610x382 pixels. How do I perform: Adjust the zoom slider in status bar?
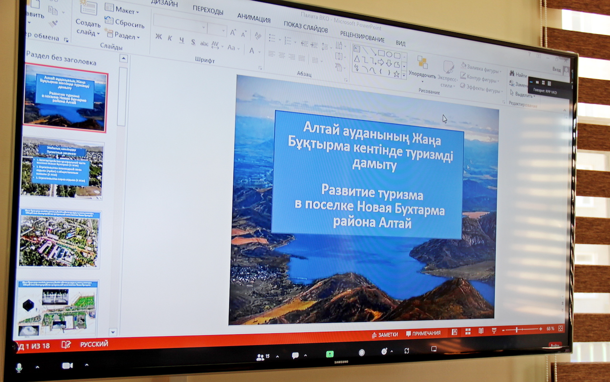point(522,330)
